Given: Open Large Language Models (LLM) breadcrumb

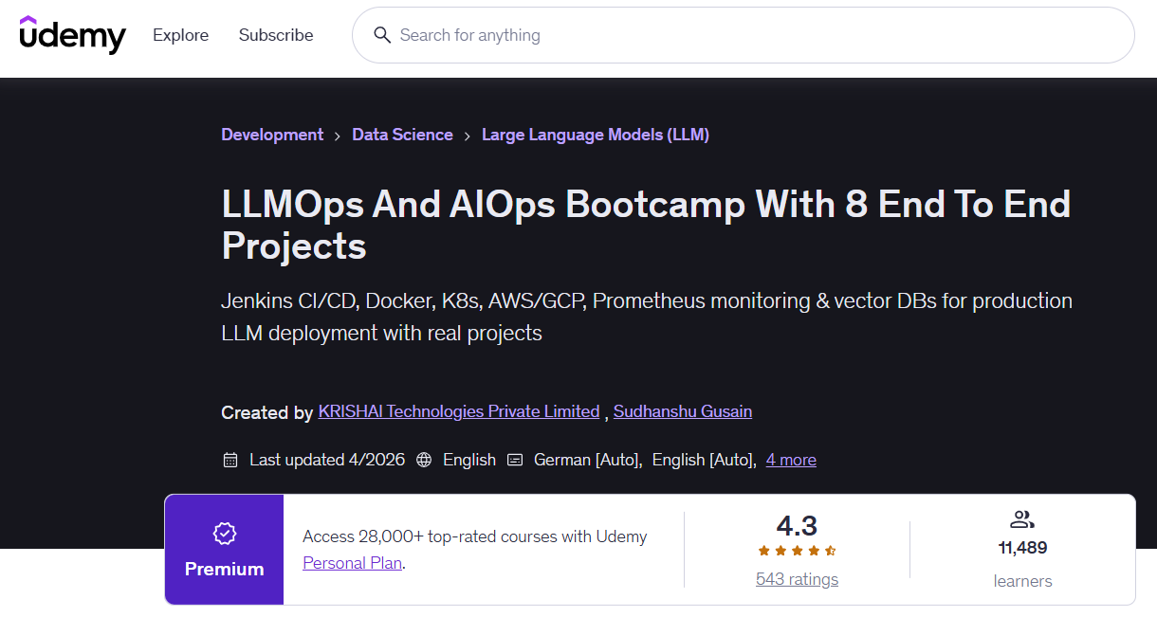Looking at the screenshot, I should pyautogui.click(x=596, y=135).
